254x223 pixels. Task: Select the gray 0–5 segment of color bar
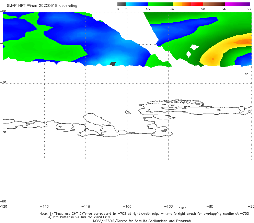point(121,4)
